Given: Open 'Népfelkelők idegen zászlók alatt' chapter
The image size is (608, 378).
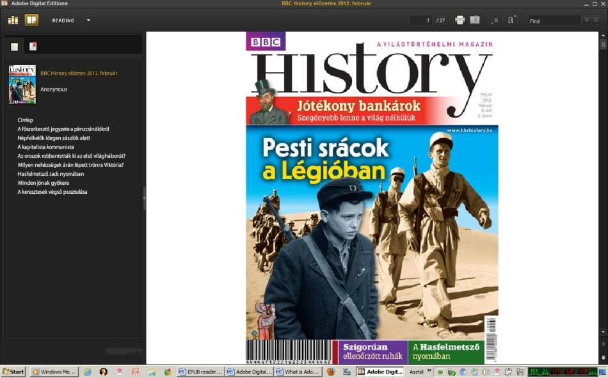Looking at the screenshot, I should (54, 138).
